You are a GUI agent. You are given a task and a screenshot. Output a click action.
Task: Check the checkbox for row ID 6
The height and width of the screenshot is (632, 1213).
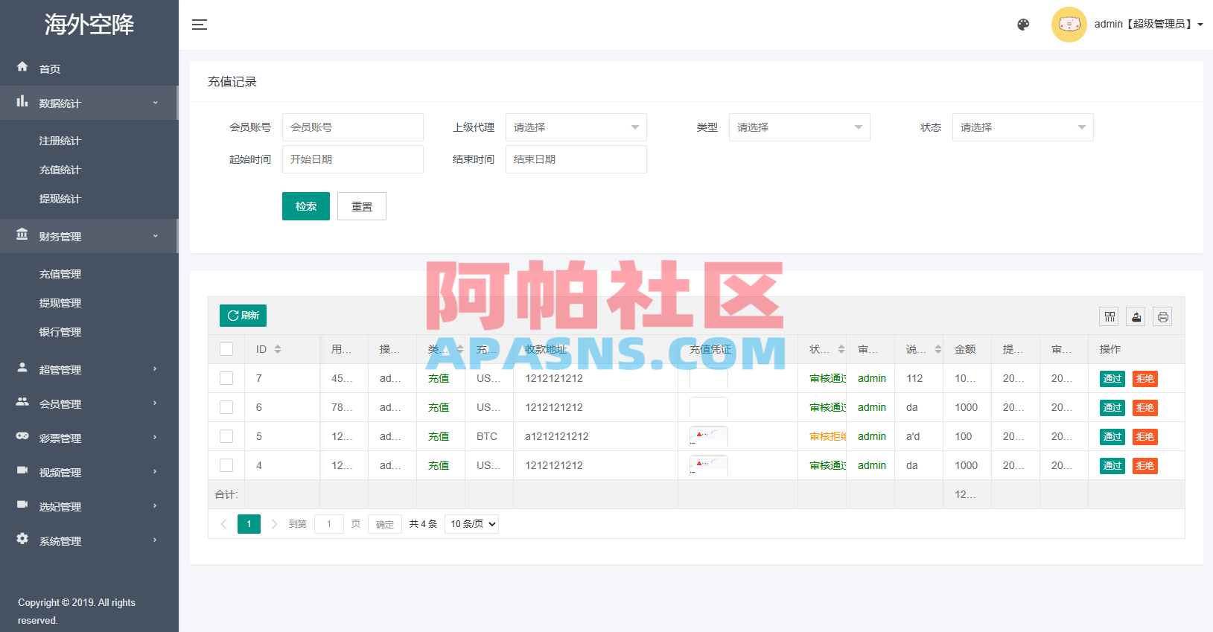click(226, 407)
